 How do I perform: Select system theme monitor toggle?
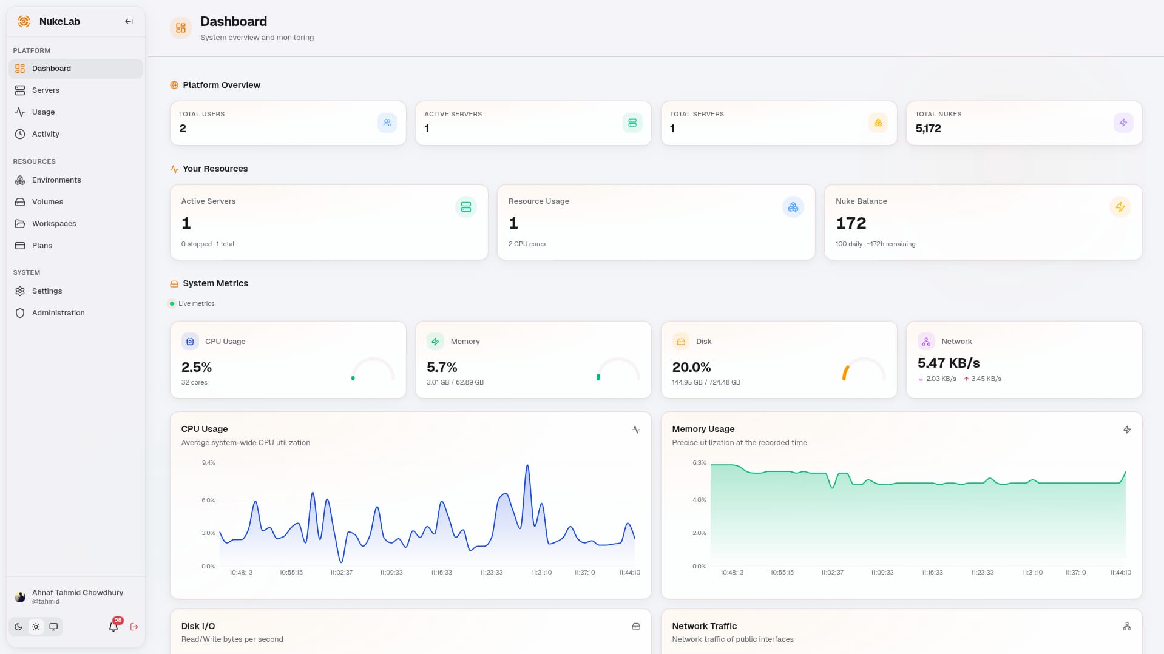click(53, 627)
